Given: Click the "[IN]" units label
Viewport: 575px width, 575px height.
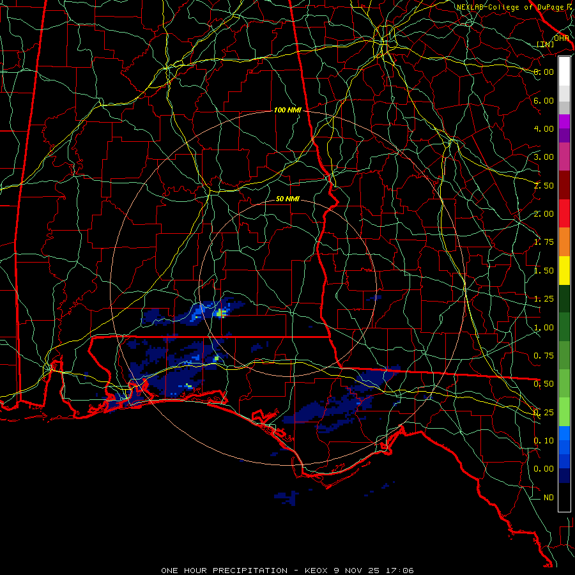Looking at the screenshot, I should coord(546,44).
